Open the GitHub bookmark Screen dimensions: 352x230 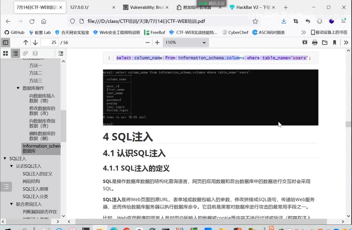(x=14, y=32)
